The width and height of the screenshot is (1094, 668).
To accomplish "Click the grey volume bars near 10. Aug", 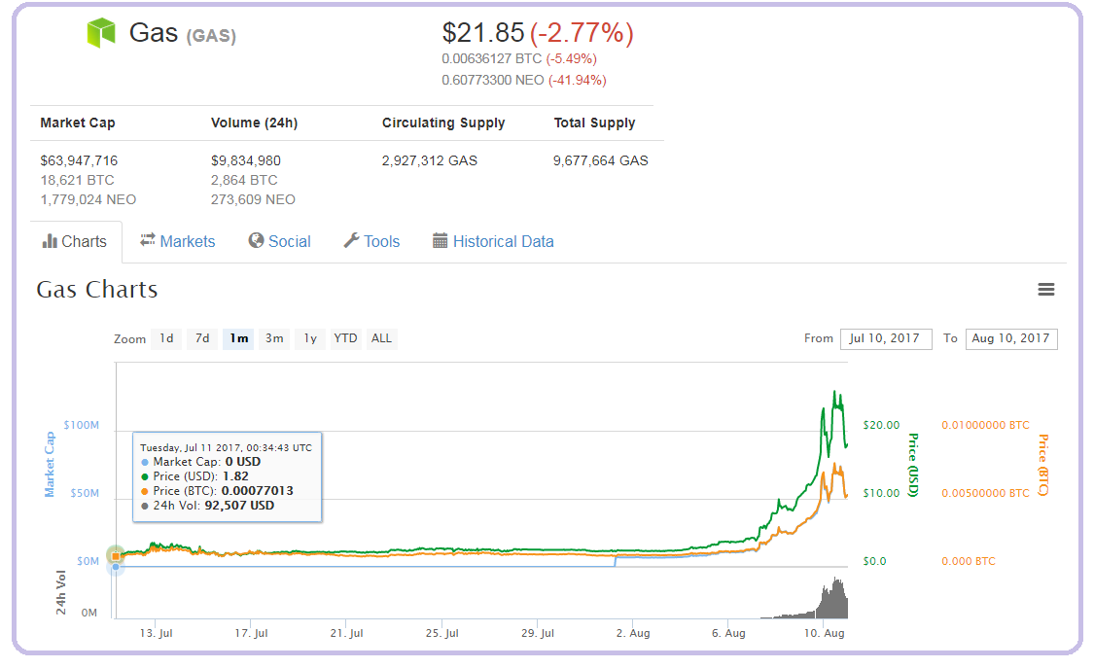I will pos(833,600).
